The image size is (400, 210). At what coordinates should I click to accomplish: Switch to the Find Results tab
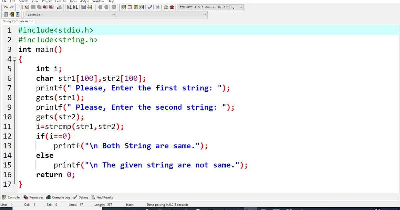[x=102, y=197]
